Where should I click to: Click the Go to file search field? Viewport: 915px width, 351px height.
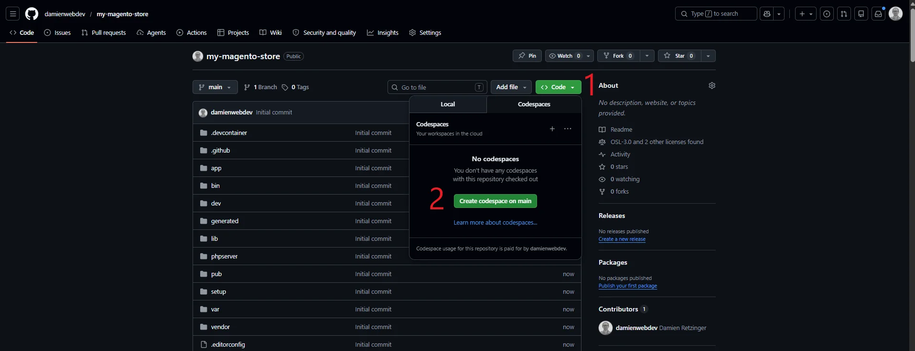coord(437,87)
